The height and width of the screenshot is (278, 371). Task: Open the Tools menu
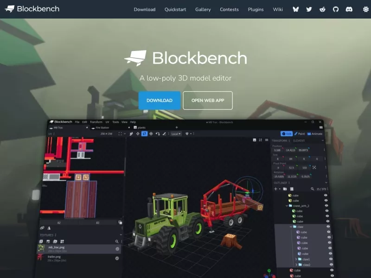pyautogui.click(x=115, y=122)
